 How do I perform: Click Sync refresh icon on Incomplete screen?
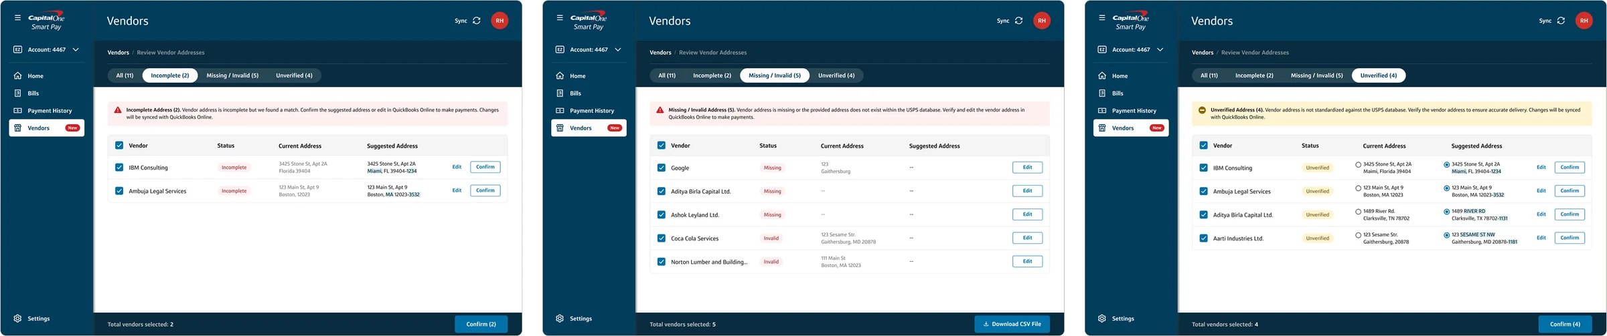click(x=477, y=21)
